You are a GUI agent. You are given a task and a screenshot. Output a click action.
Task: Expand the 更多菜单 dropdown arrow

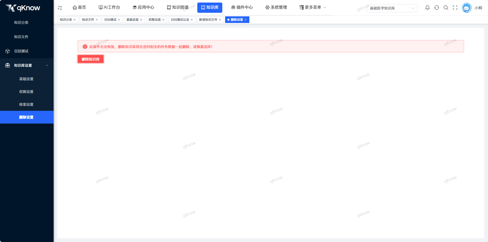(325, 7)
